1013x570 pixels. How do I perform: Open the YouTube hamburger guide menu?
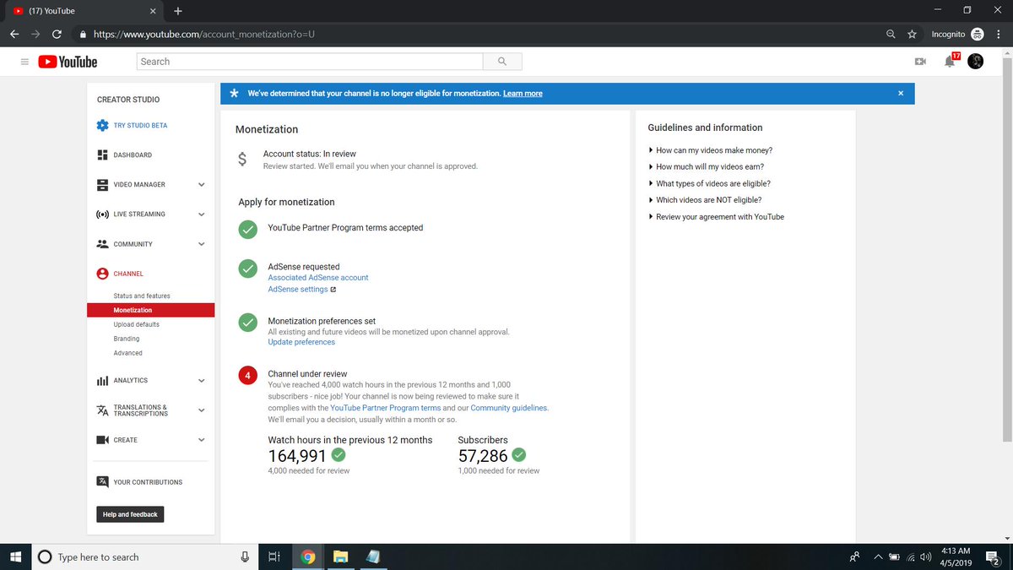tap(24, 62)
